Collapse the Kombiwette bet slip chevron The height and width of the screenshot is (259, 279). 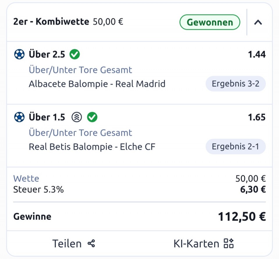(258, 22)
